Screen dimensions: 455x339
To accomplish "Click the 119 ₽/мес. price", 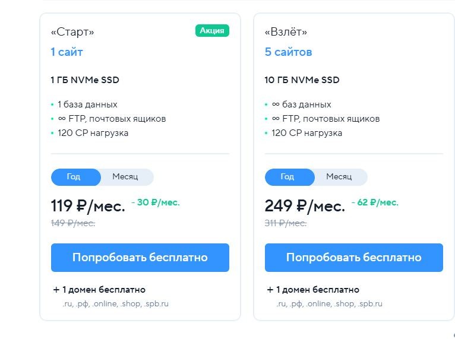I will tap(88, 206).
